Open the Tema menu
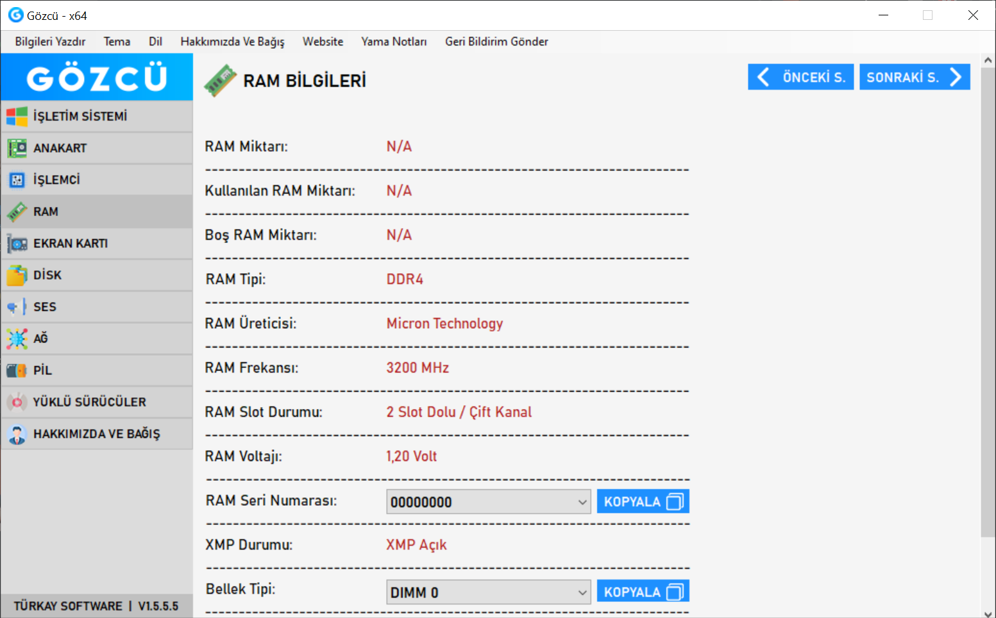996x618 pixels. click(117, 42)
